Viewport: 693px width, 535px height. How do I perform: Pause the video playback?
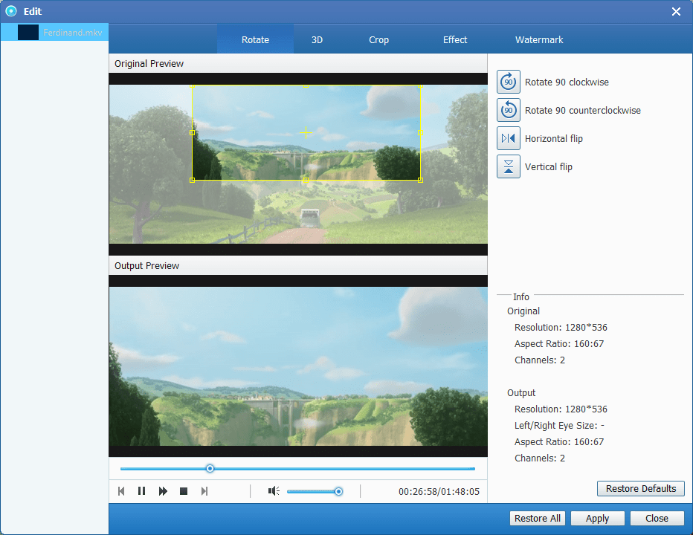[141, 491]
